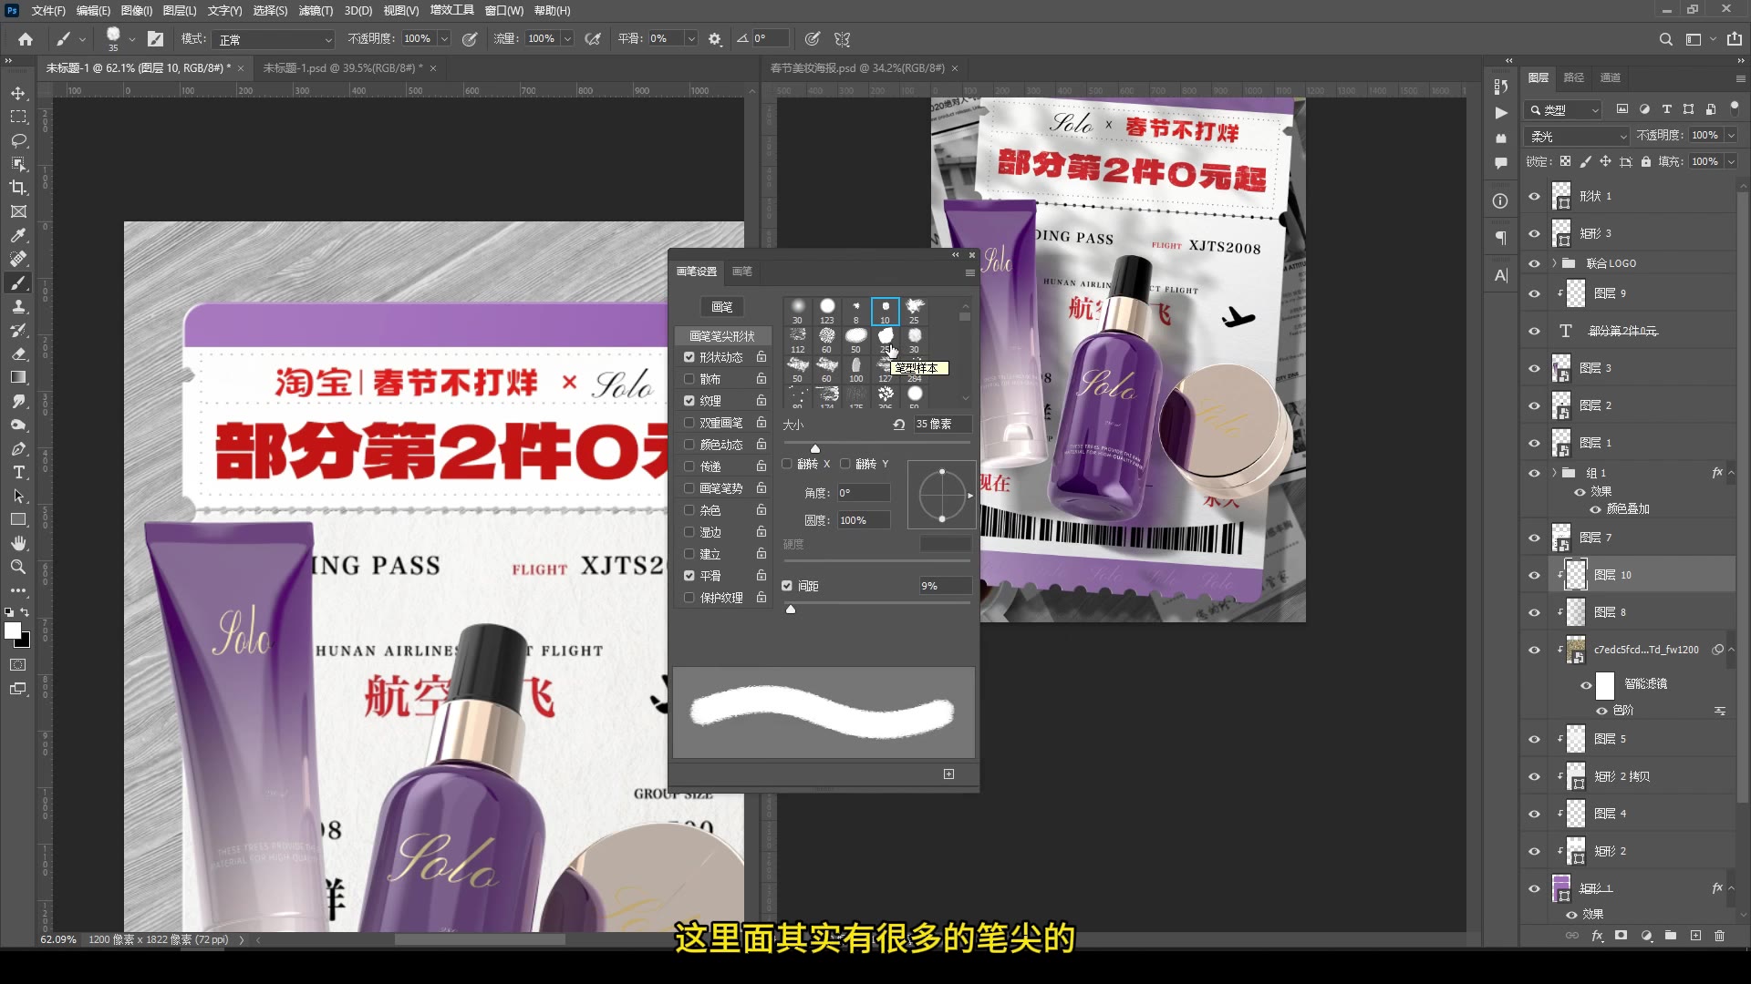Switch to the 路径 tab
This screenshot has width=1751, height=984.
tap(1574, 77)
